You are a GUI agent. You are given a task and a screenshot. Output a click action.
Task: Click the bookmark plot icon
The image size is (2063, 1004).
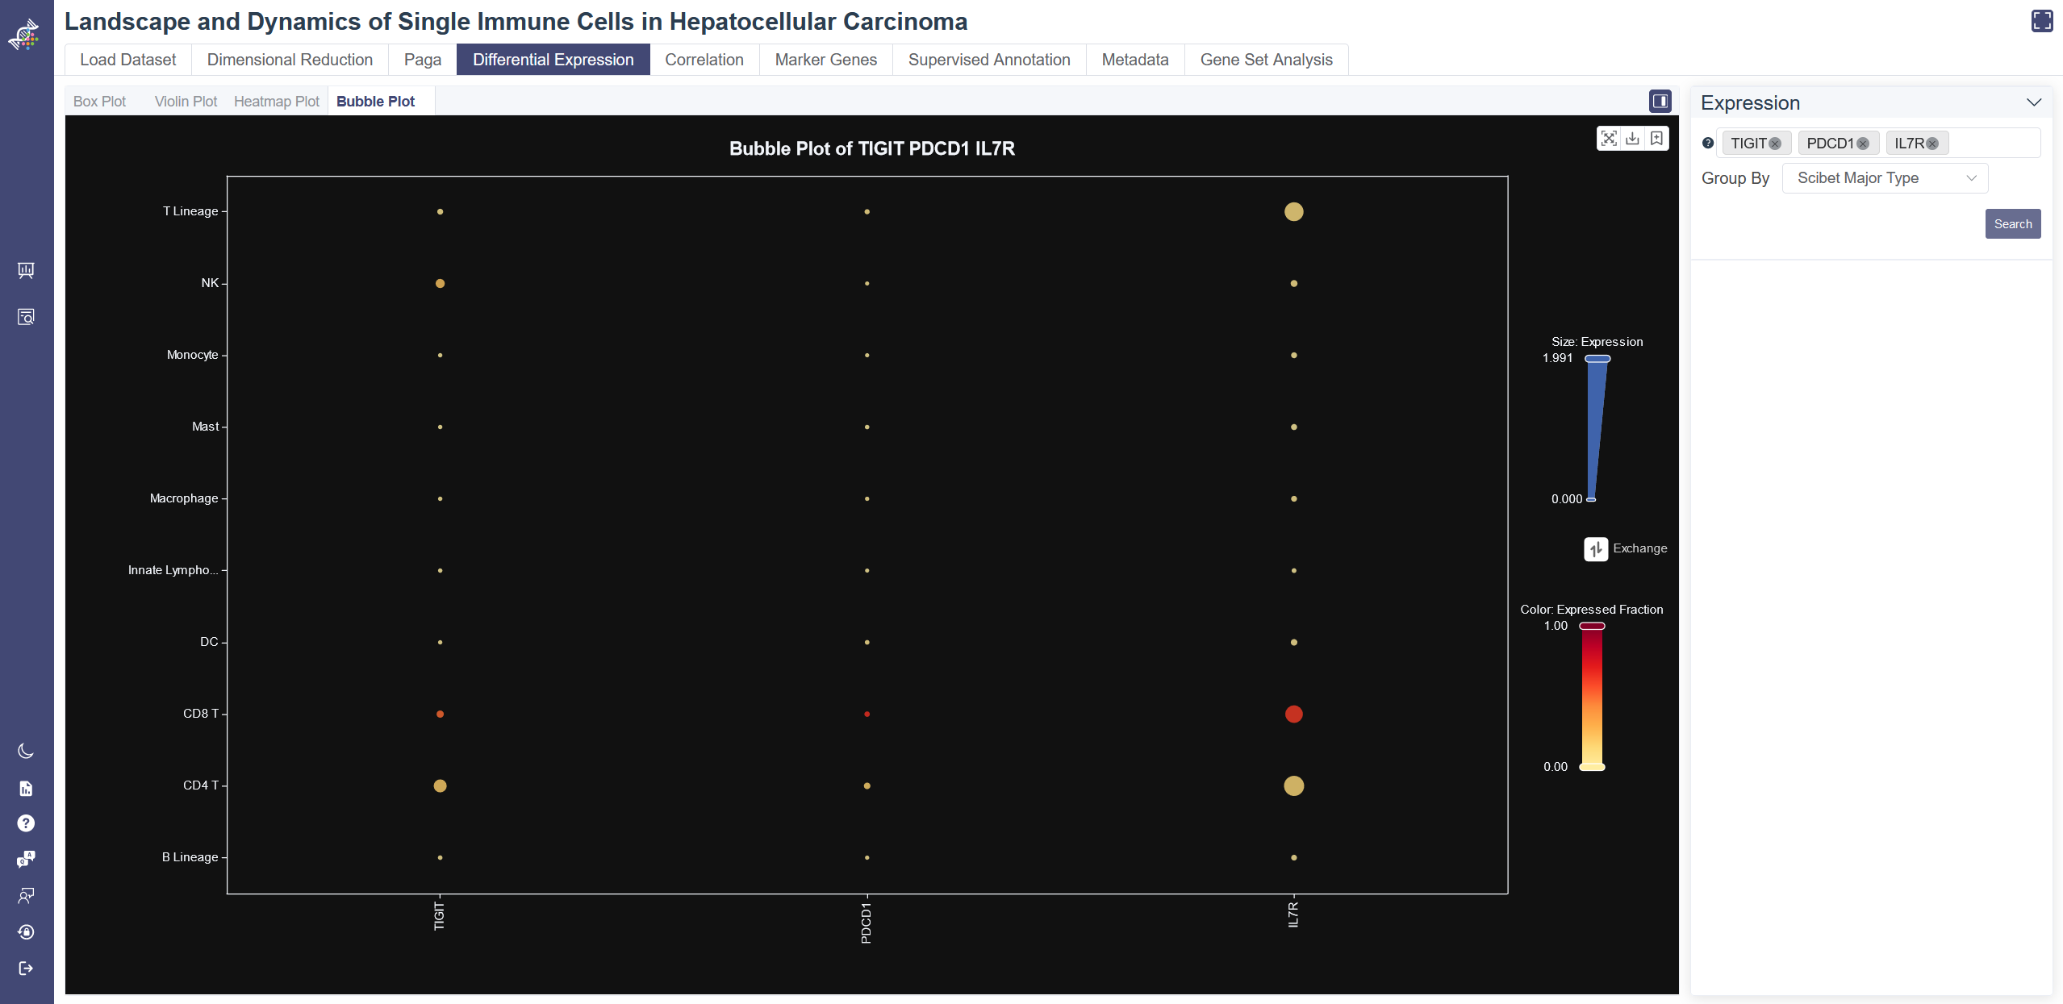coord(1656,139)
